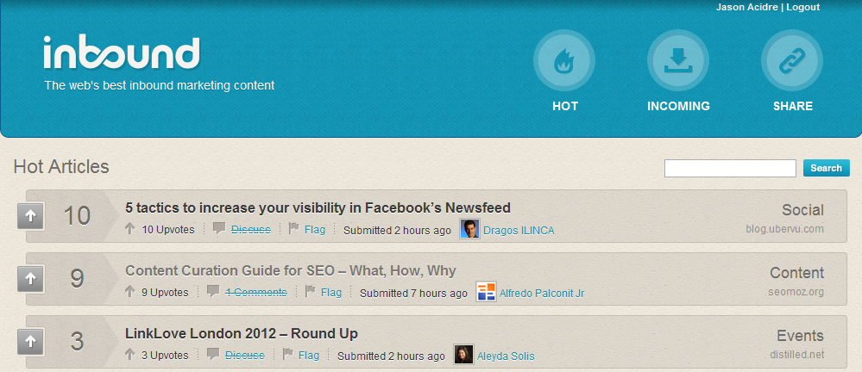This screenshot has width=862, height=372.
Task: Upvote the LinkLove London 2012 article
Action: pyautogui.click(x=30, y=342)
